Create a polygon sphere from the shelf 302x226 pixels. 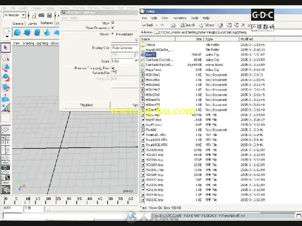click(x=17, y=32)
